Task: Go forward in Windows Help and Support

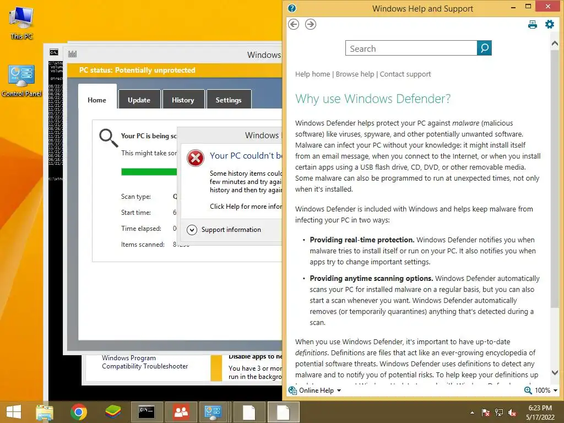Action: tap(311, 24)
